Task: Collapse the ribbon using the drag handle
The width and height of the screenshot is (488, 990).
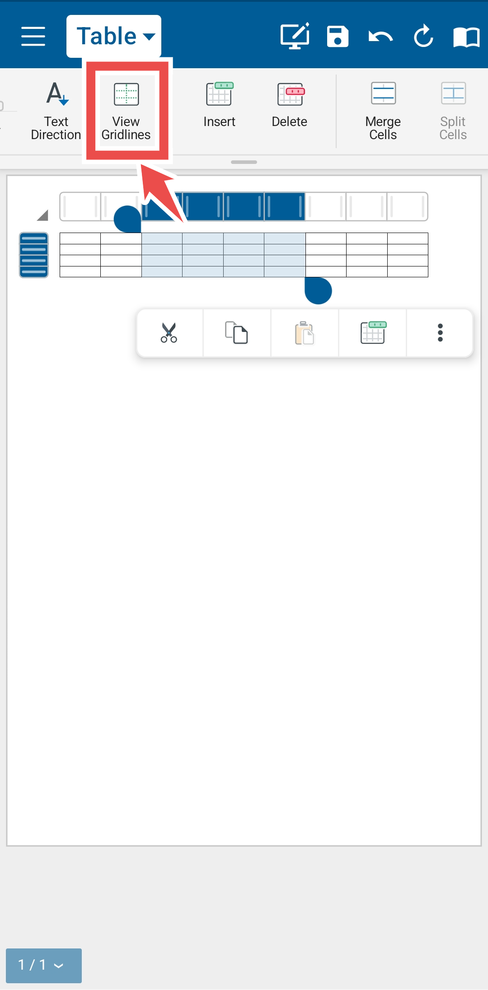Action: tap(244, 162)
